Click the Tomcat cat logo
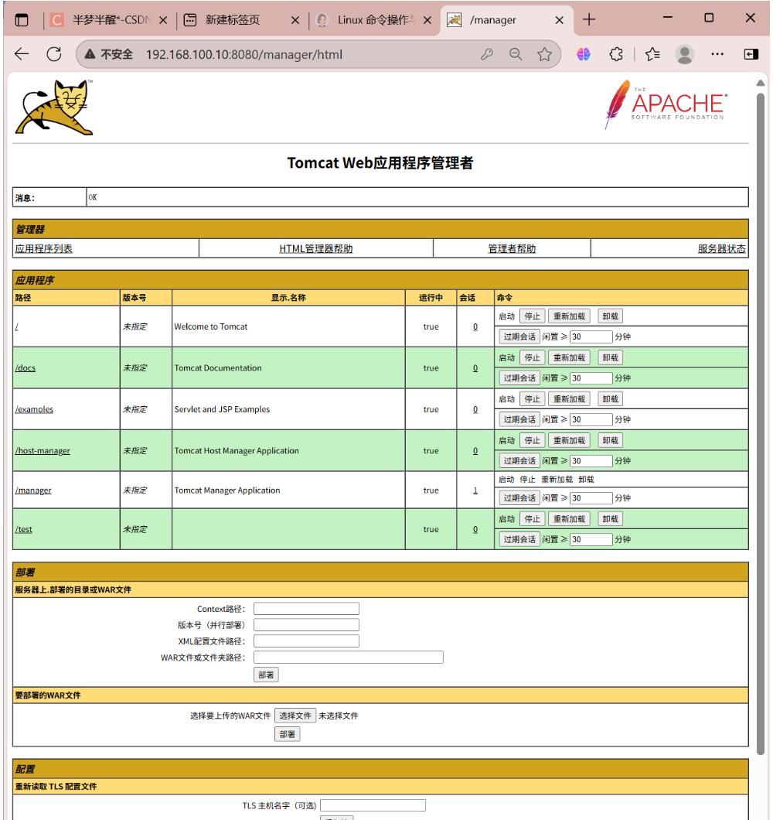The image size is (773, 820). coord(54,108)
